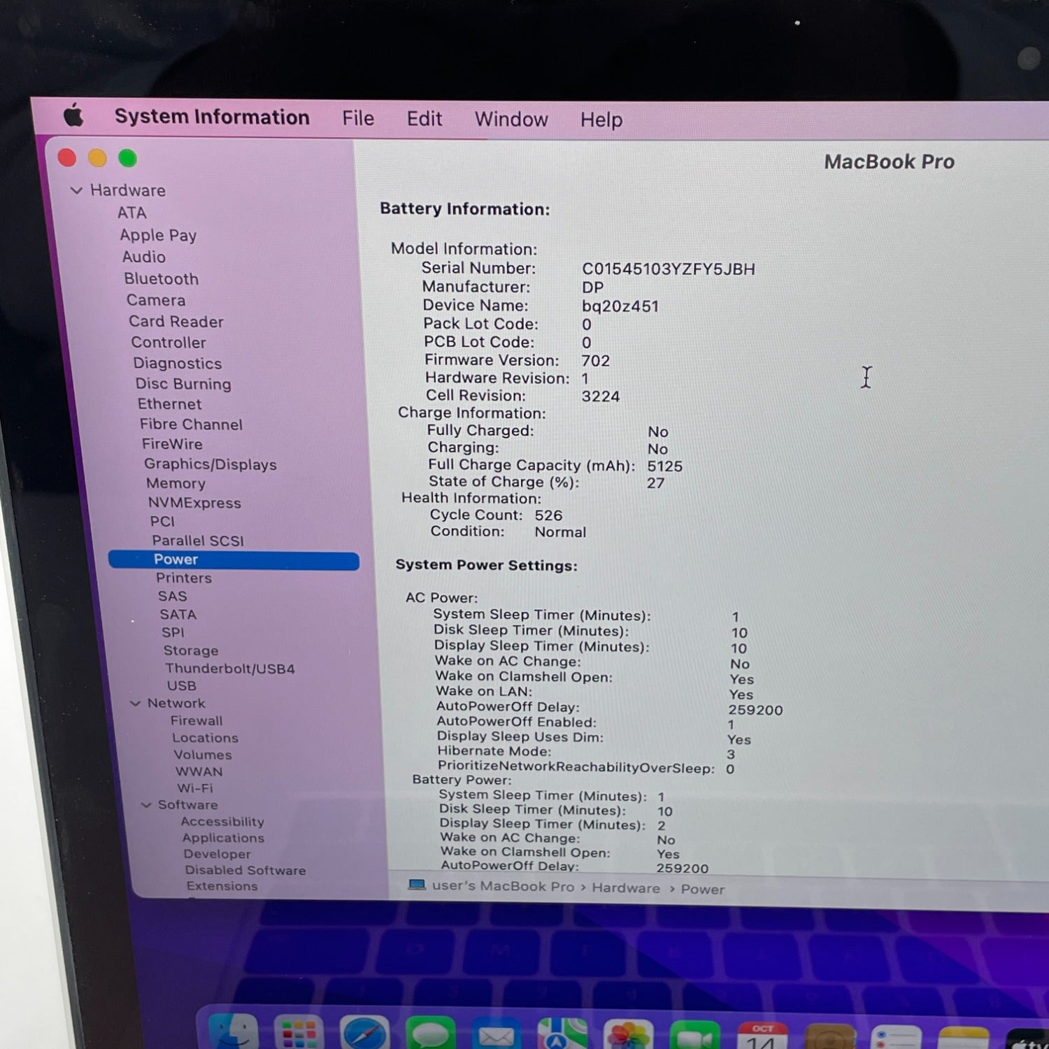Open the File menu
The height and width of the screenshot is (1049, 1049).
pyautogui.click(x=358, y=118)
